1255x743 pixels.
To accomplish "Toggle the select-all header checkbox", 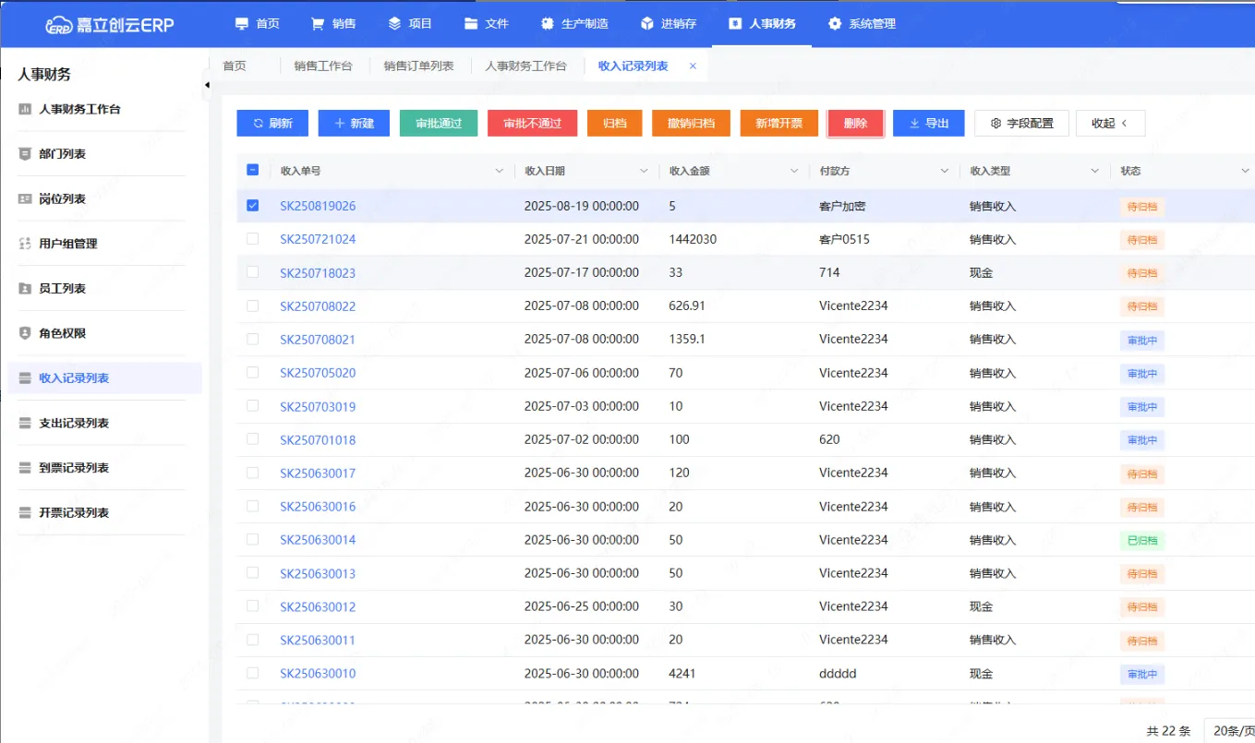I will tap(253, 171).
